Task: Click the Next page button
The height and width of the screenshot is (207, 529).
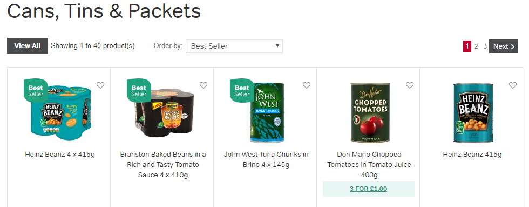Action: coord(503,46)
